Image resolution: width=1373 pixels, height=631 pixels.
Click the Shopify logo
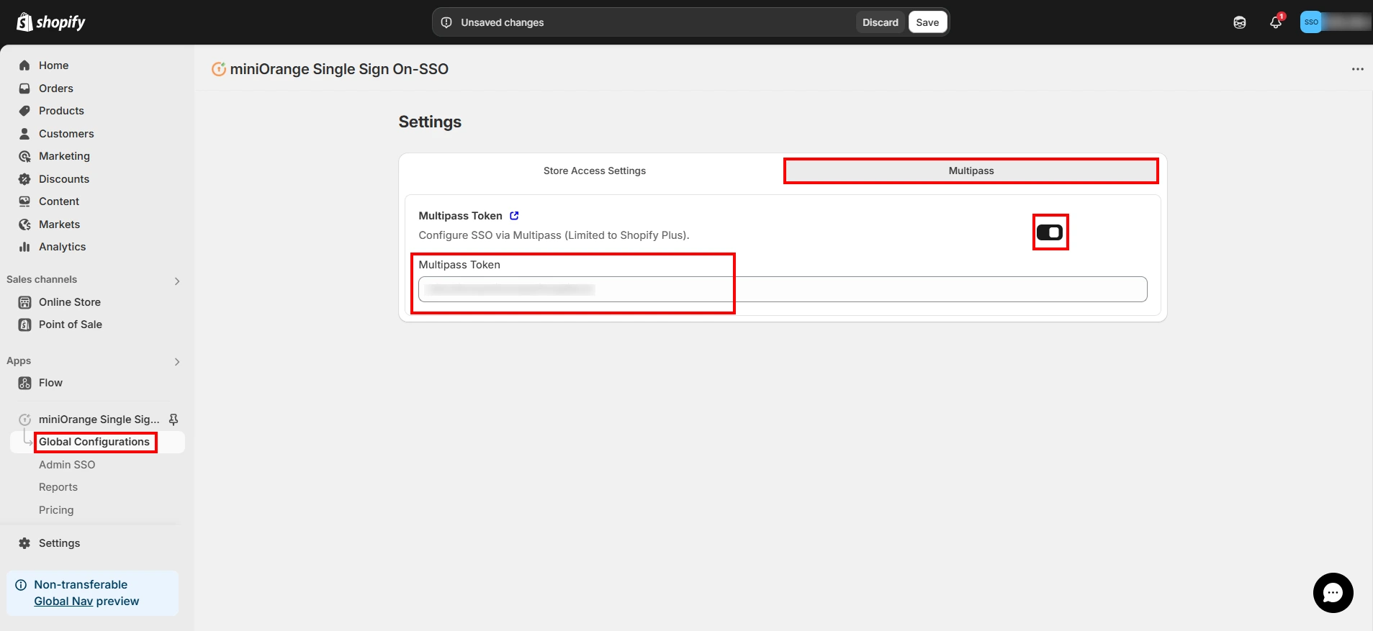coord(50,22)
